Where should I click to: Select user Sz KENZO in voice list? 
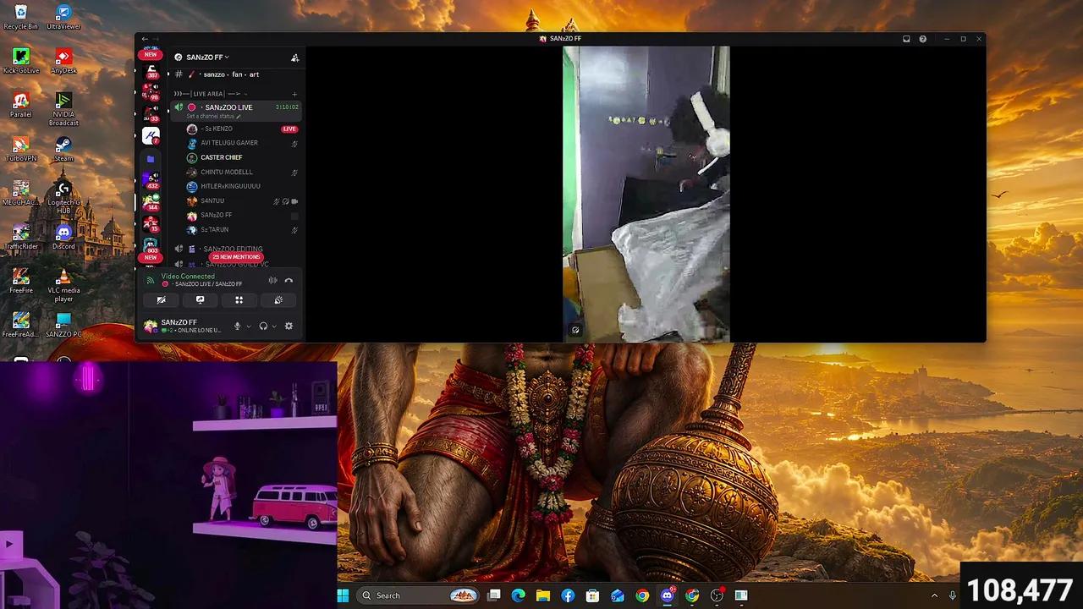(216, 129)
